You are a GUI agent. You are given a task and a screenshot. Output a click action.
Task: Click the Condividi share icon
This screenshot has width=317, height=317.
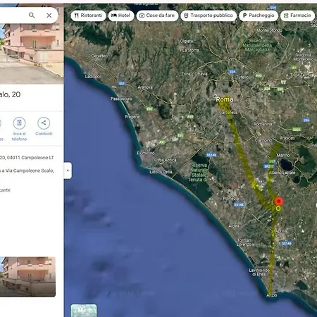click(x=44, y=123)
